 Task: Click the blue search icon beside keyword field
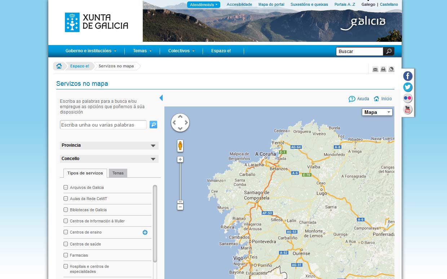pyautogui.click(x=153, y=125)
